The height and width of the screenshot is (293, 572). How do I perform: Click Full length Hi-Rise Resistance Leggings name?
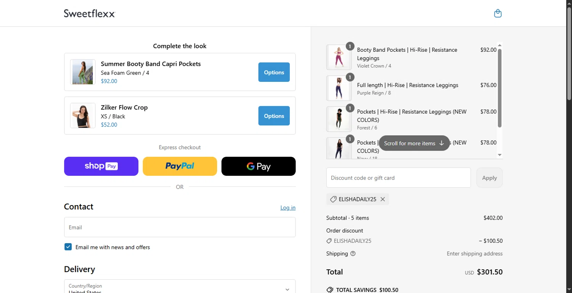point(408,85)
